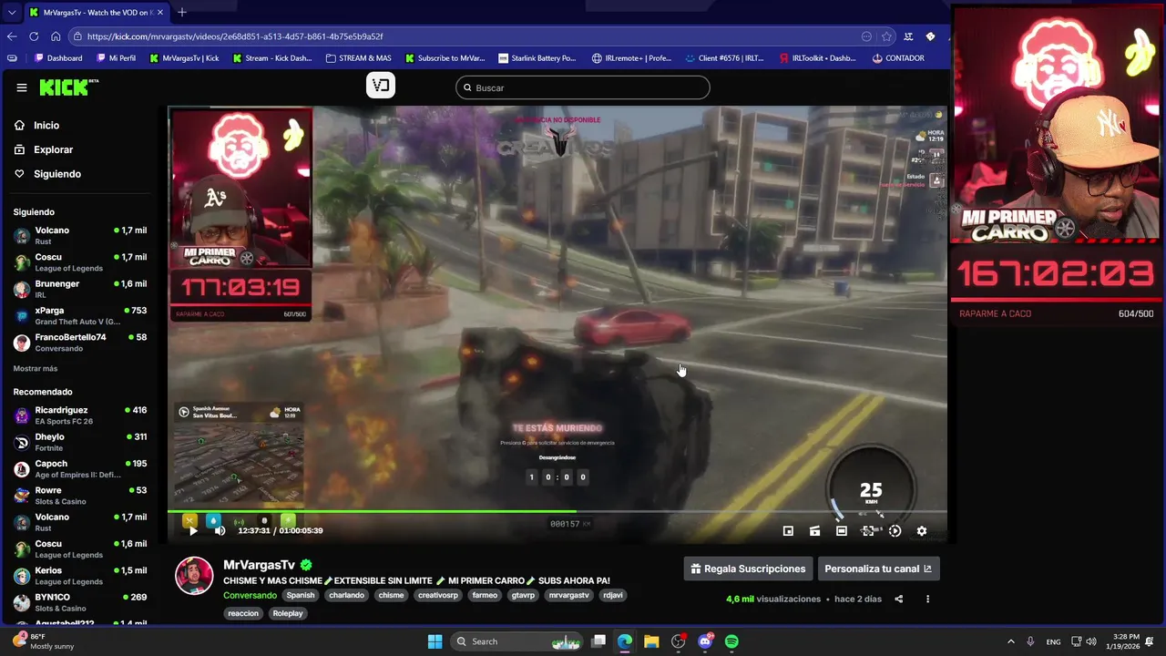This screenshot has height=656, width=1166.
Task: Open the Kick hamburger sidebar menu
Action: (x=22, y=87)
